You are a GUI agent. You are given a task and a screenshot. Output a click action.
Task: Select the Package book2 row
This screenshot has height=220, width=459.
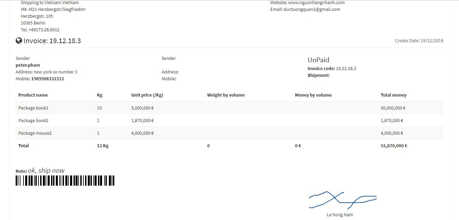33,120
